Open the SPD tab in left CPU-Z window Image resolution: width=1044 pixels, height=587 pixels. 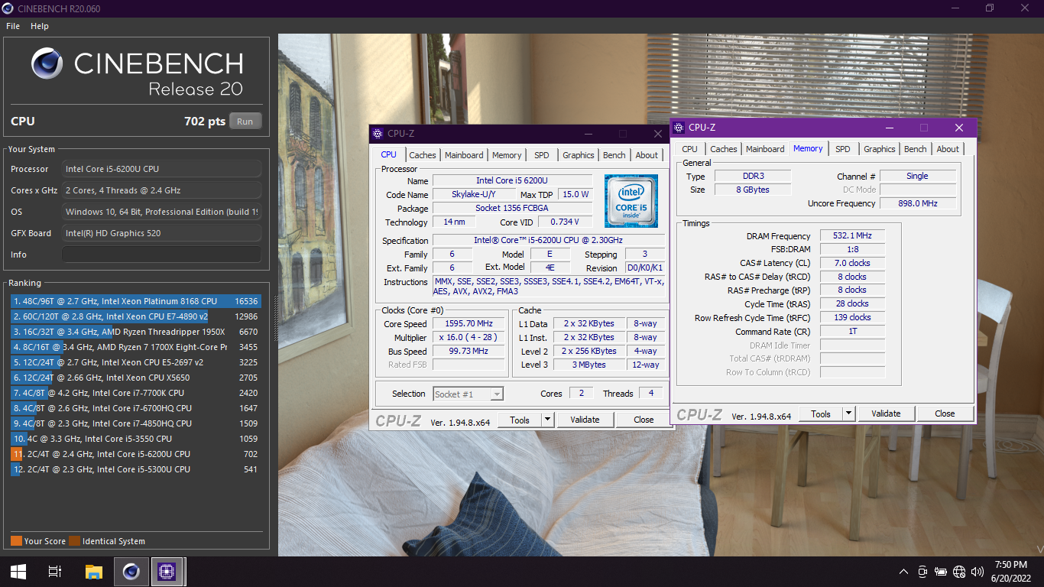542,155
